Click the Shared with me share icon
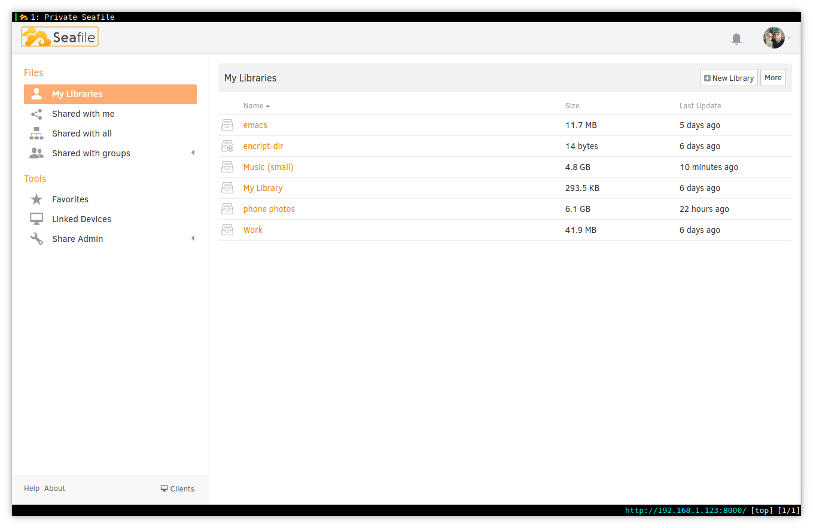 pos(36,114)
